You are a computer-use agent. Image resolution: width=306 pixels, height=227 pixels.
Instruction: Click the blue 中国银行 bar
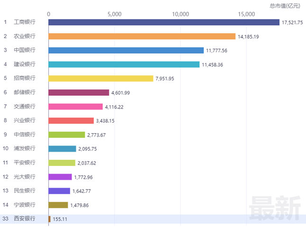[x=126, y=50]
